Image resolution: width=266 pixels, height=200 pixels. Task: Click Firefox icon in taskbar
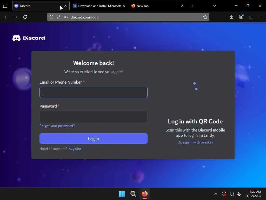tap(145, 194)
